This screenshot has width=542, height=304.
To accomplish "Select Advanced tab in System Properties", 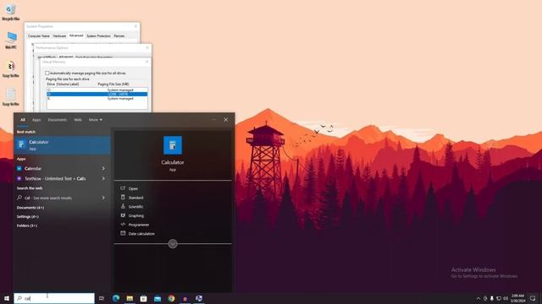I will pyautogui.click(x=76, y=35).
